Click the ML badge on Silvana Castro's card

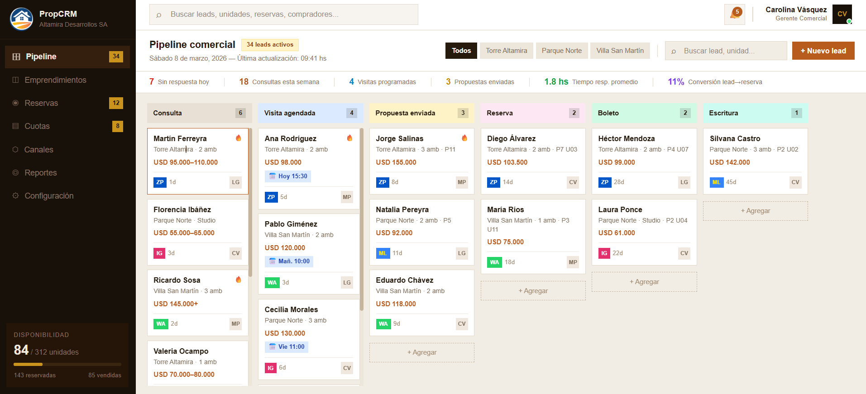pyautogui.click(x=716, y=182)
